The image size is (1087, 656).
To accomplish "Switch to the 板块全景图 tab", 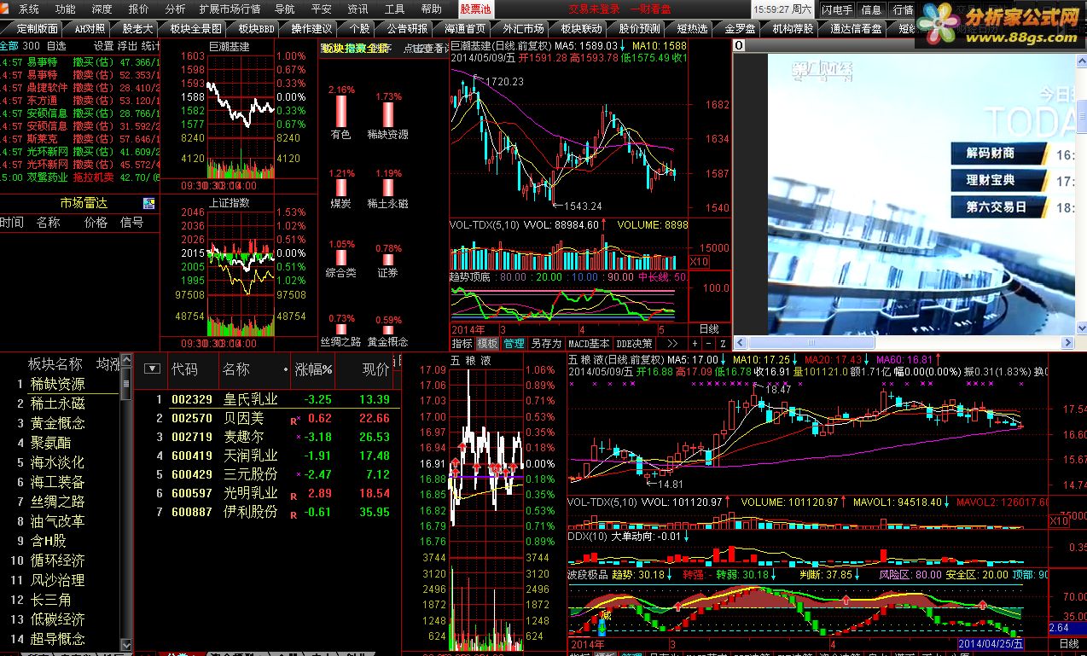I will pyautogui.click(x=193, y=28).
